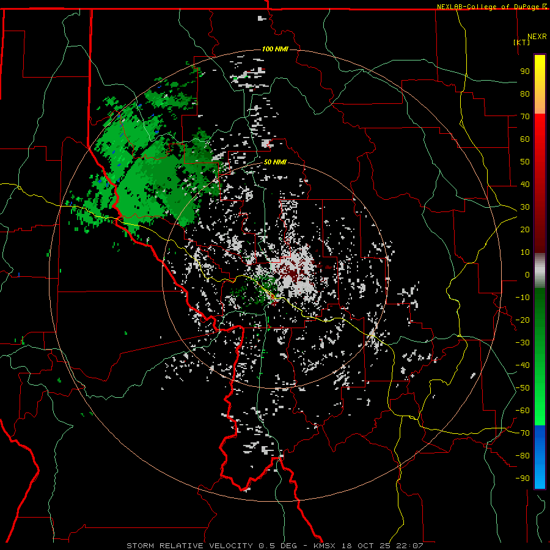Screen dimensions: 550x550
Task: Click the positive 20 scale value
Action: pos(525,229)
